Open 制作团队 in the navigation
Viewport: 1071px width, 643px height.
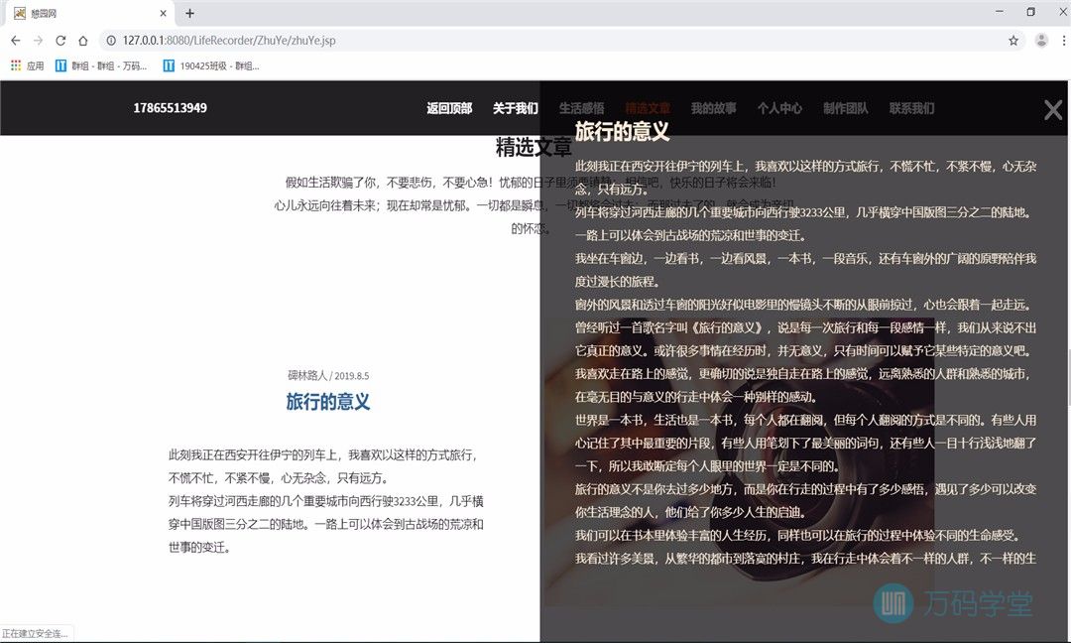846,108
